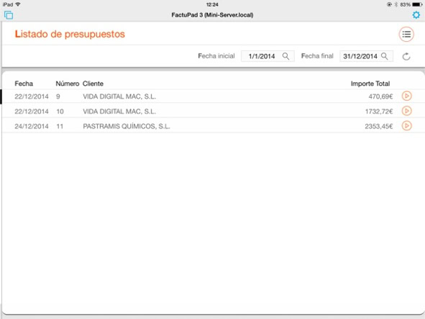
Task: Sort by the Importe Total header
Action: tap(370, 84)
